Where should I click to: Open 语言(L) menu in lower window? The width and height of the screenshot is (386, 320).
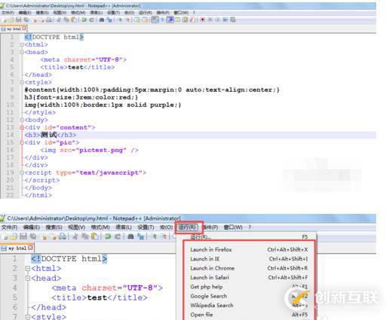[124, 227]
